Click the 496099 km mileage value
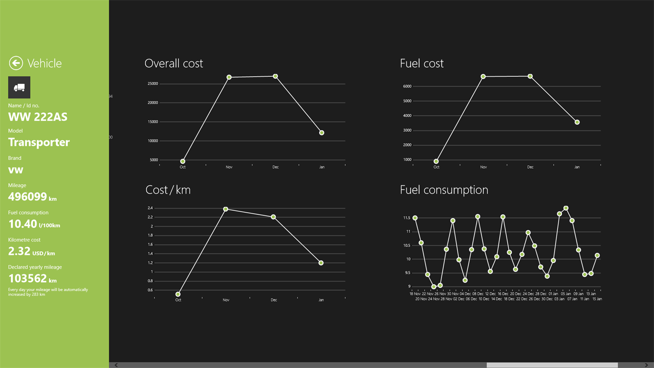The width and height of the screenshot is (654, 368). click(28, 197)
